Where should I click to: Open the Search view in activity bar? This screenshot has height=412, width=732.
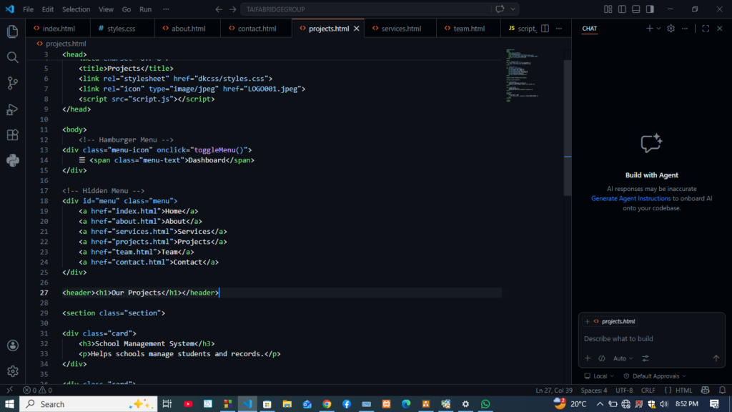tap(13, 57)
